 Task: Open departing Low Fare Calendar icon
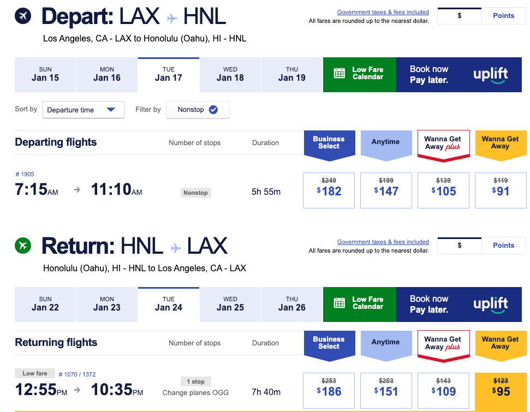tap(340, 73)
